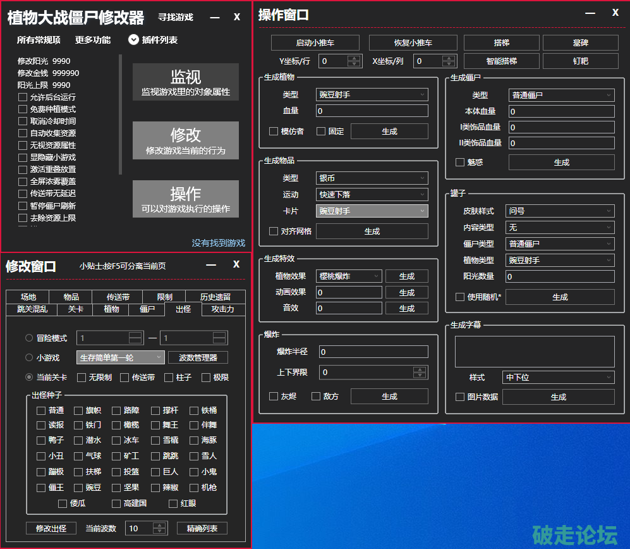Select the 冒险模式 radio button

(x=29, y=338)
